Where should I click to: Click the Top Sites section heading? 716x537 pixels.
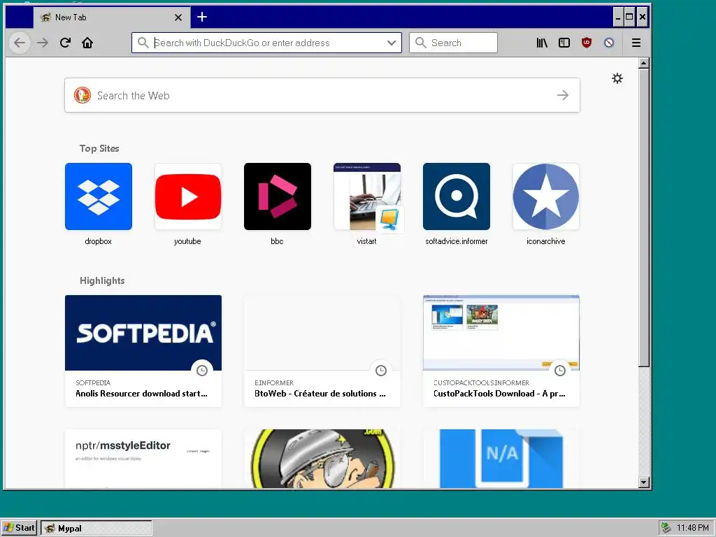(99, 148)
